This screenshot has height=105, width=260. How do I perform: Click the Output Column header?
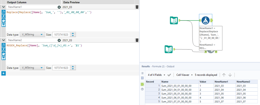coord(17,2)
